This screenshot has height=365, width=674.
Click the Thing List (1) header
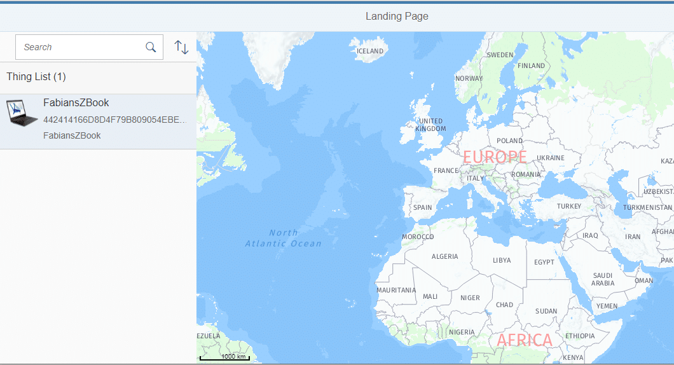(x=36, y=77)
